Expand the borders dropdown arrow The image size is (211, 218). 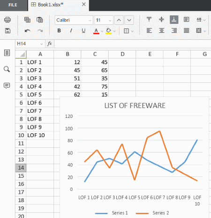click(133, 31)
